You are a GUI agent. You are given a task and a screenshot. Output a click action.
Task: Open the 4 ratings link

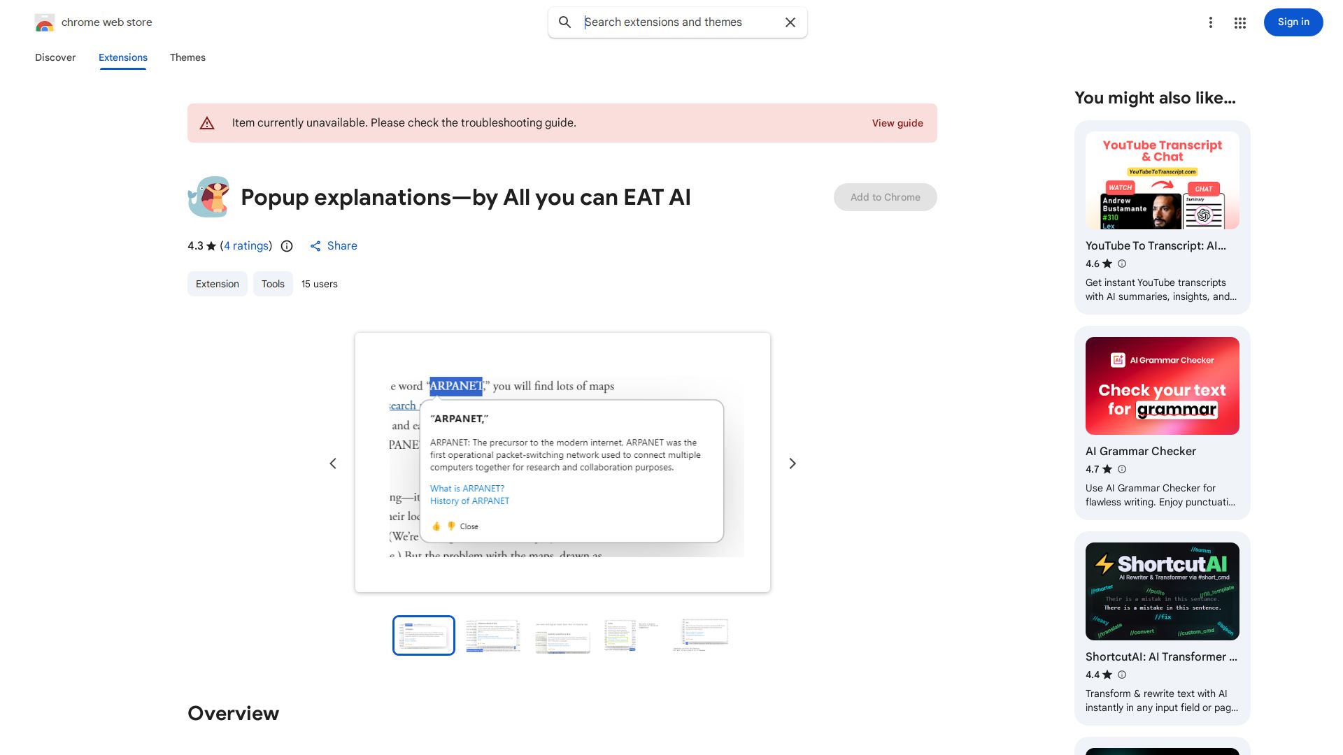tap(246, 246)
